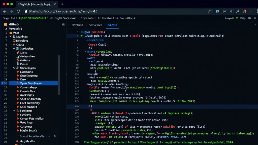Open a new browser tab with plus

tap(62, 4)
